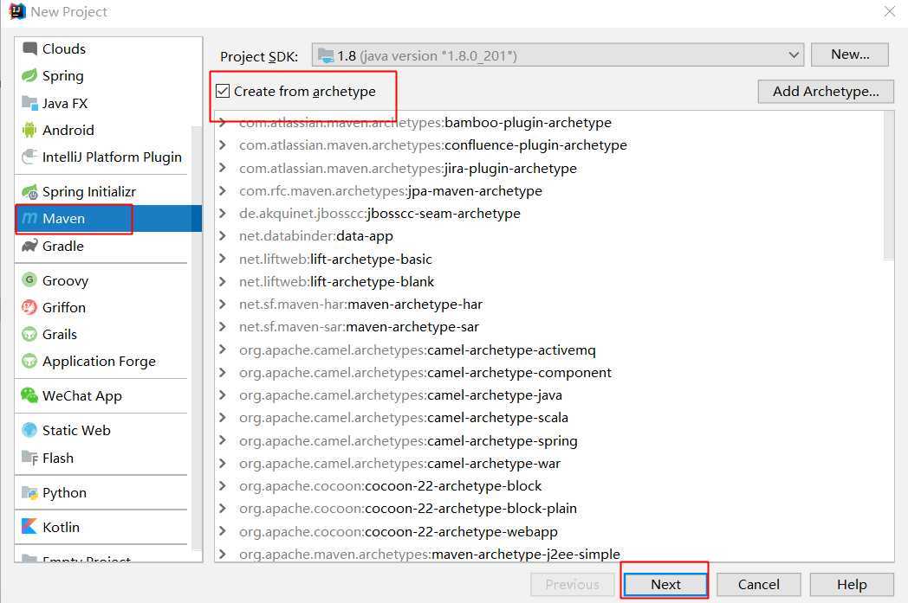Click the Help button

[852, 585]
